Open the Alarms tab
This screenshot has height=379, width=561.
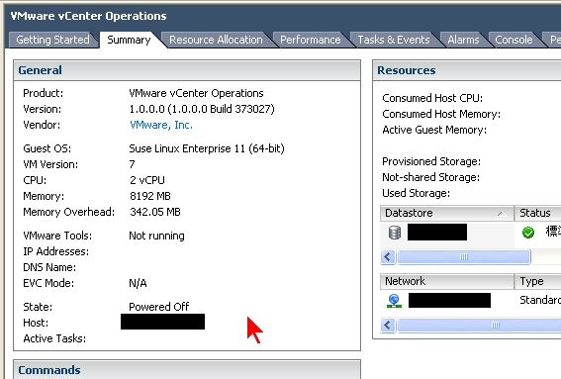(x=463, y=40)
